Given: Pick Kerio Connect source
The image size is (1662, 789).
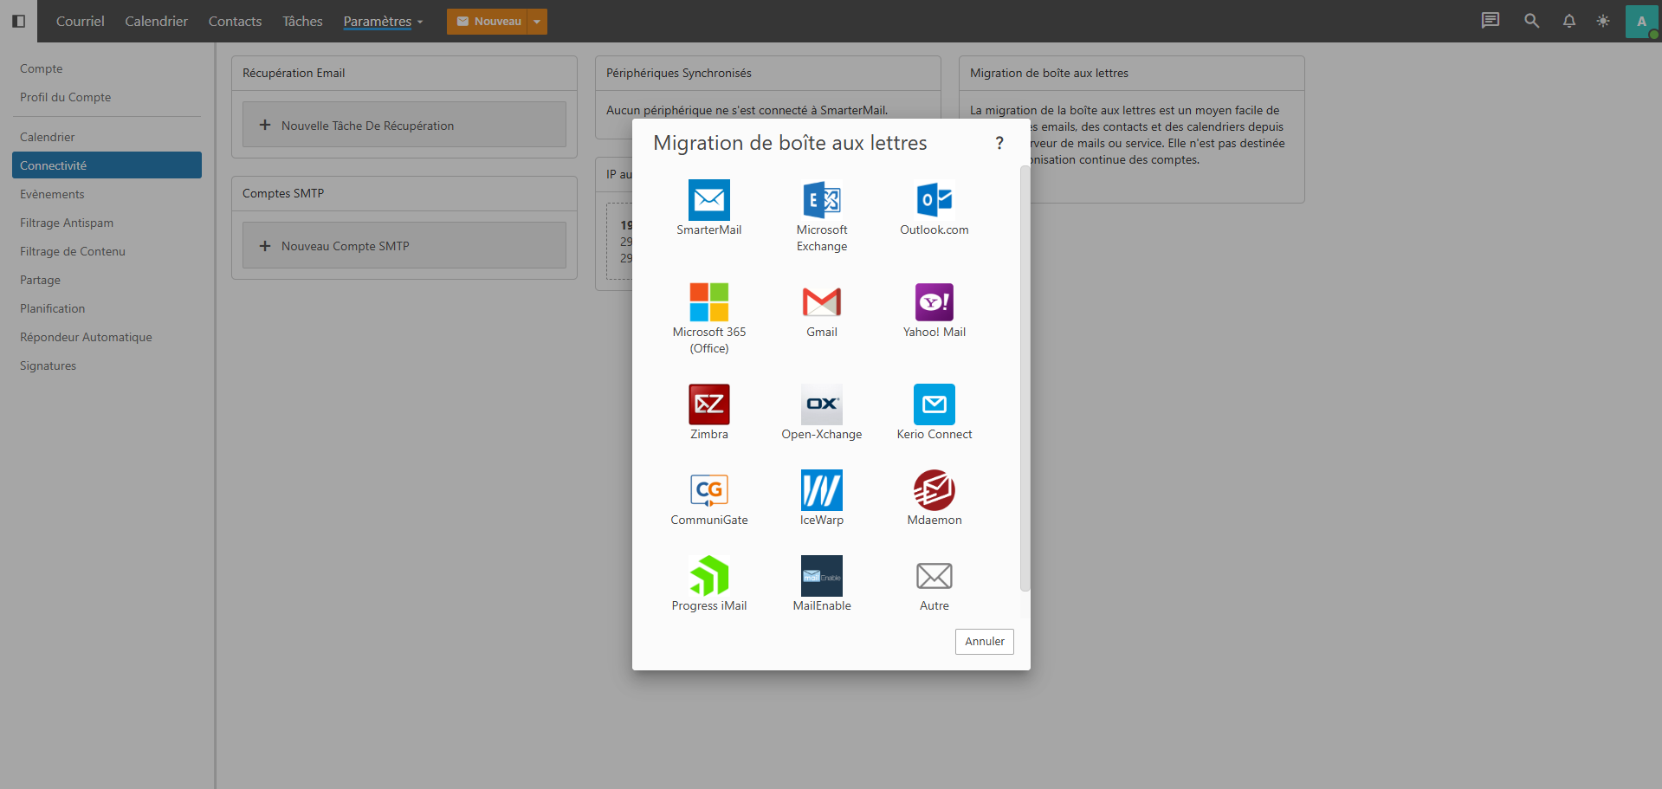Looking at the screenshot, I should tap(934, 412).
